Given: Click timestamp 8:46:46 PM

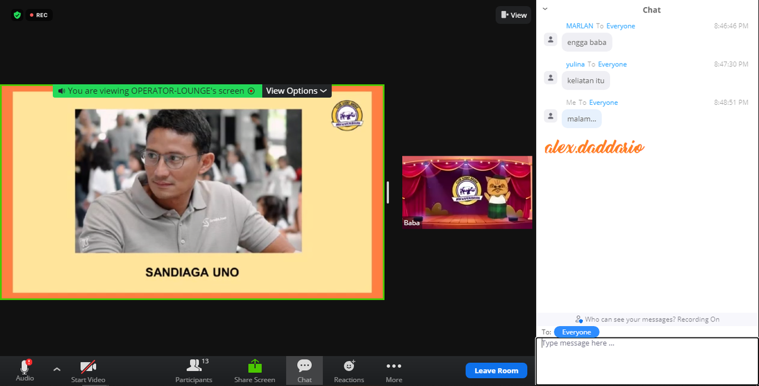Looking at the screenshot, I should click(731, 26).
